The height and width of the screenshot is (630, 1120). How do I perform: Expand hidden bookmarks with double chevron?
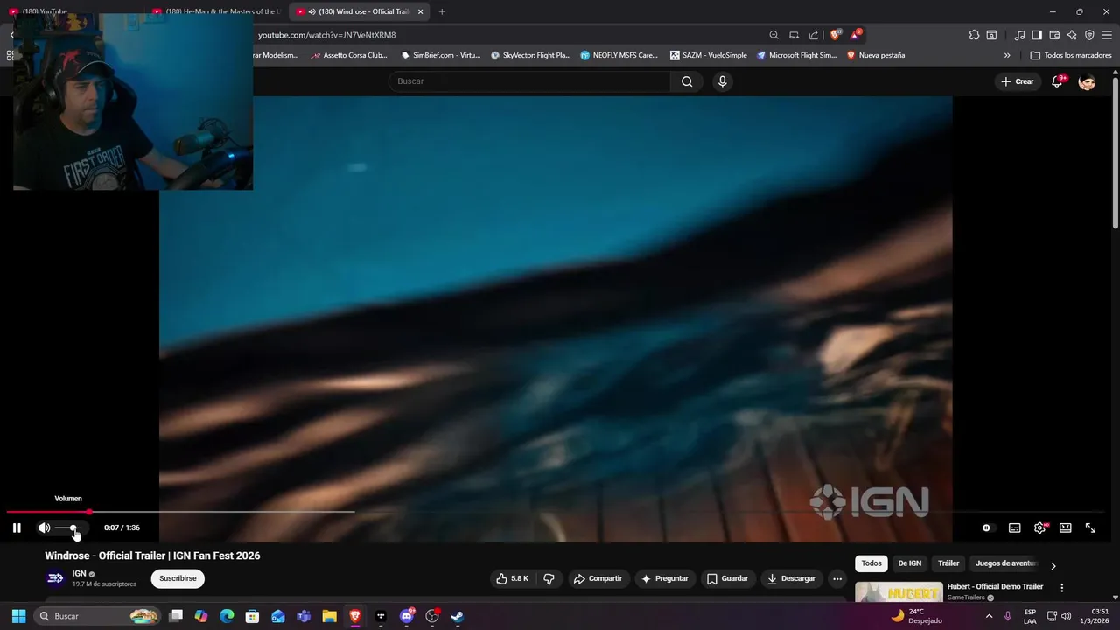click(1007, 55)
